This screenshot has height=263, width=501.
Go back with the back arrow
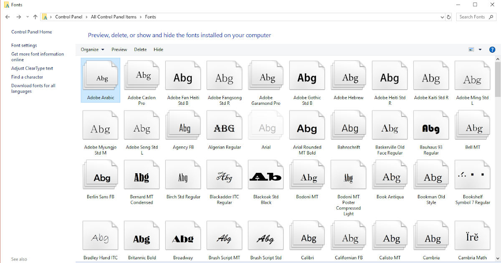point(8,17)
